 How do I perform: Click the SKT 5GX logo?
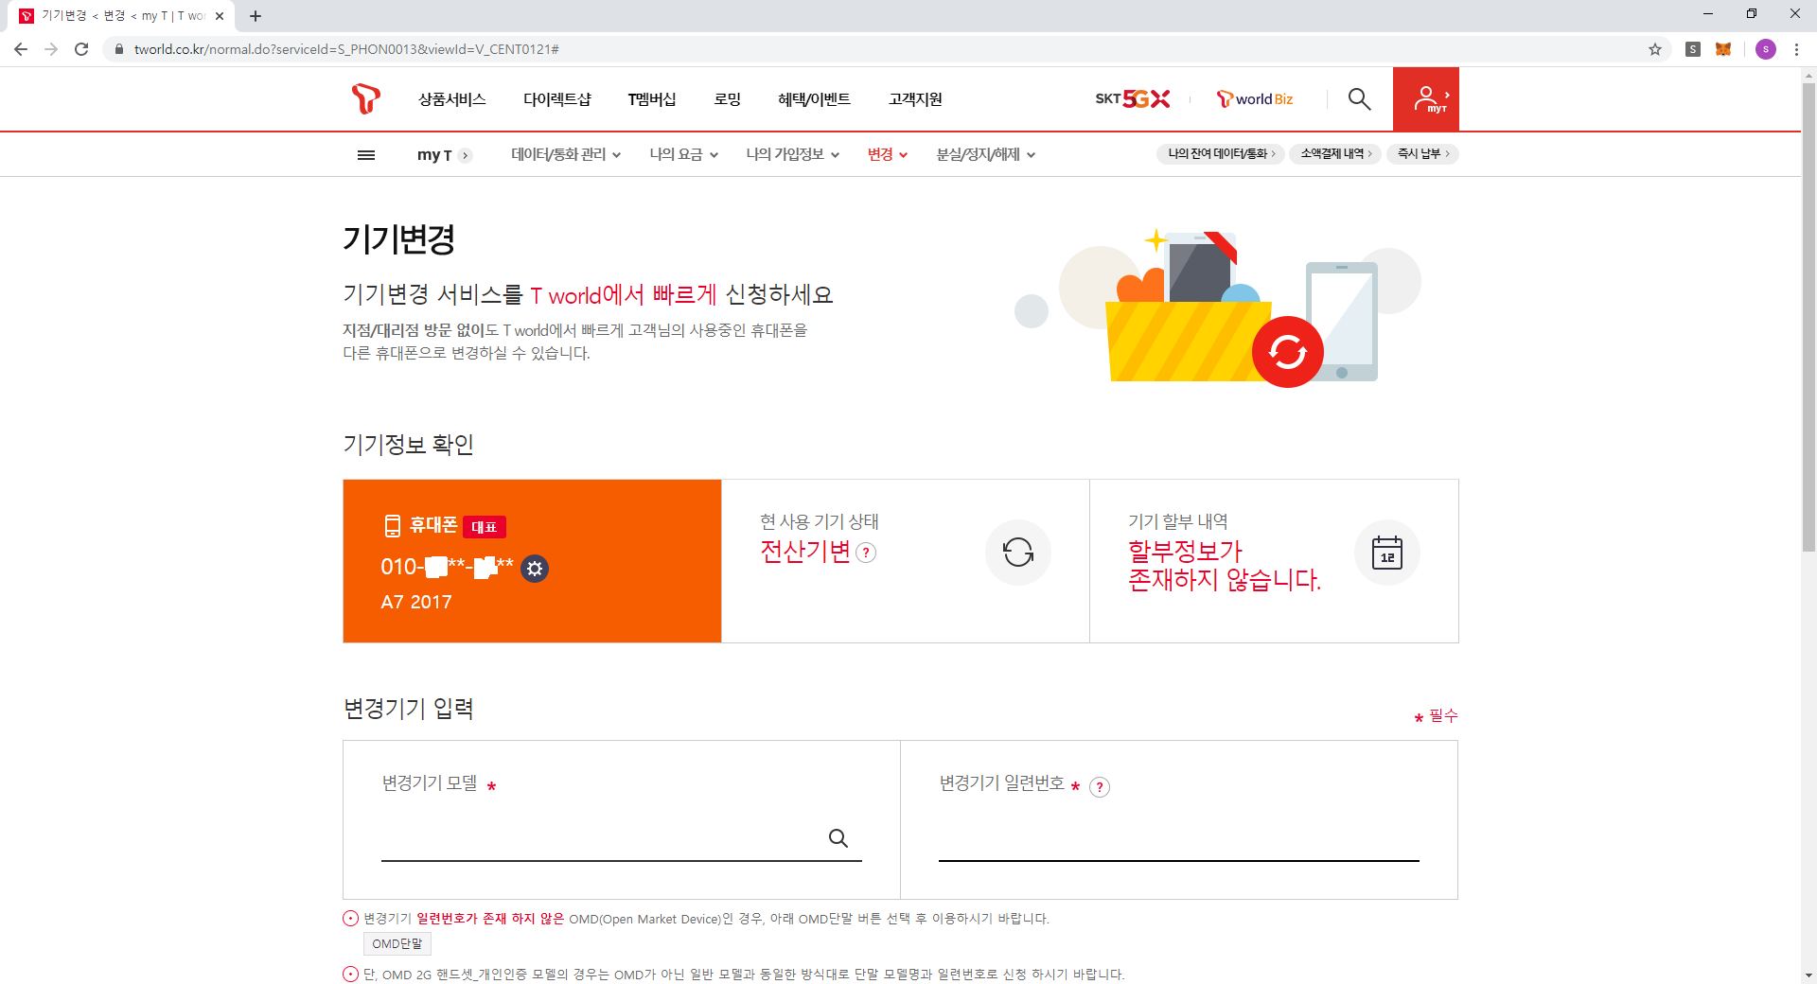click(1133, 98)
